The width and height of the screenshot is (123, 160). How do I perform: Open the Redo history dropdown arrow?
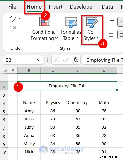tap(20, 29)
